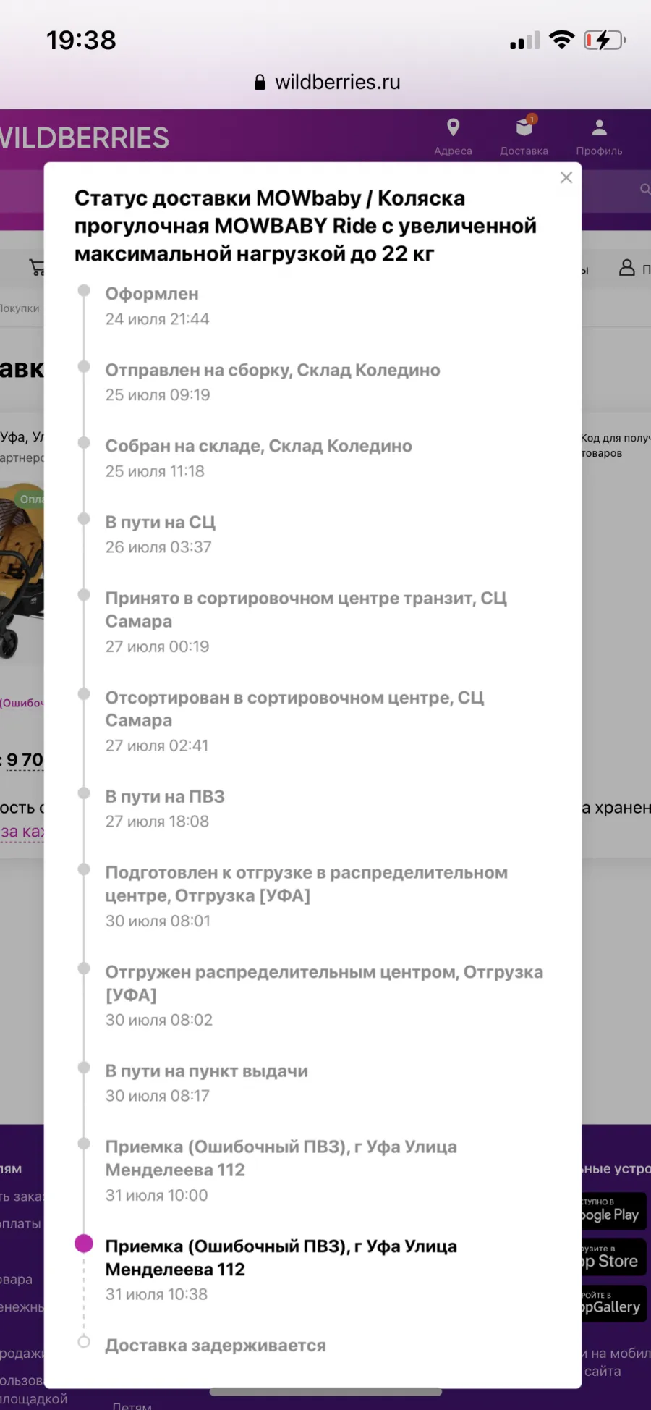Tap the Wildberries logo

coord(85,138)
